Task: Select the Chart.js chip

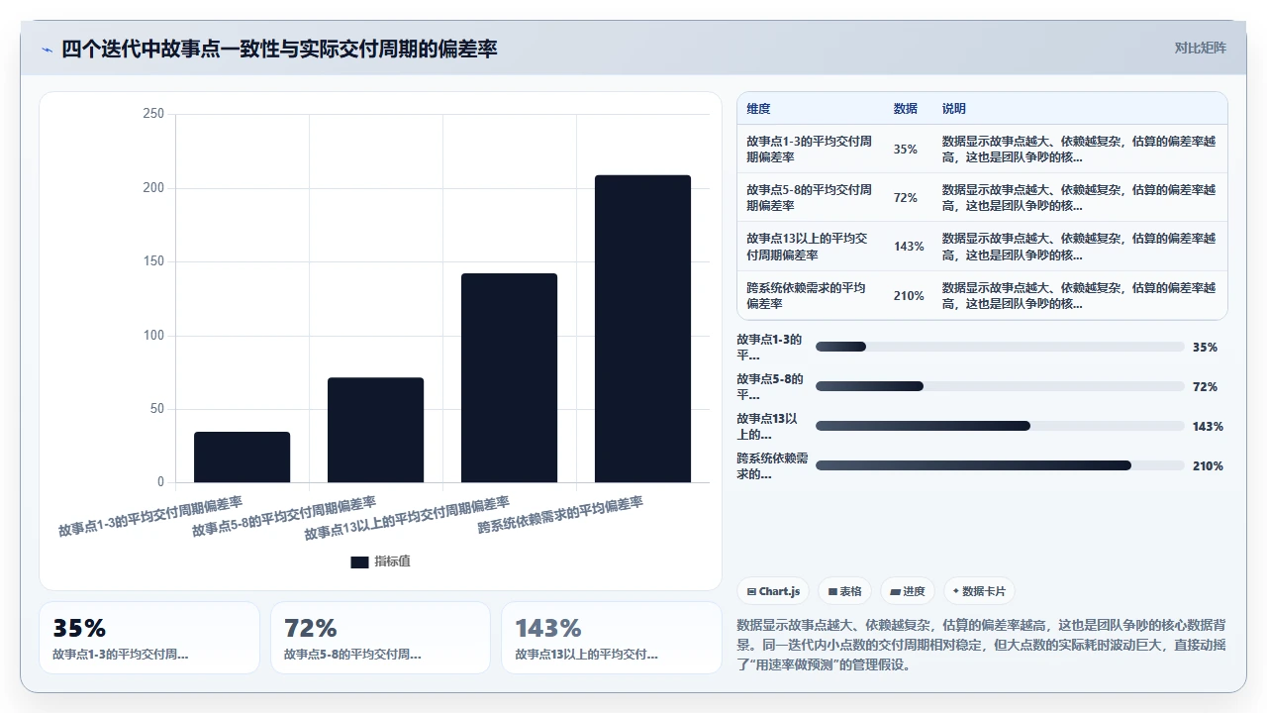Action: coord(773,591)
